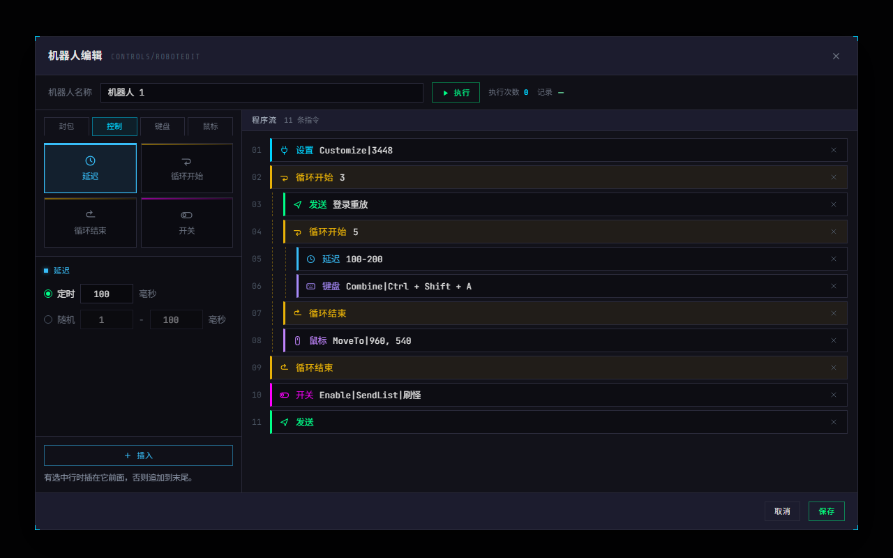Pick the 循环结束 command tile

(x=90, y=223)
